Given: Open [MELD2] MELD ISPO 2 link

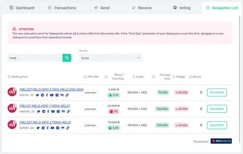Looking at the screenshot, I should [51, 89].
